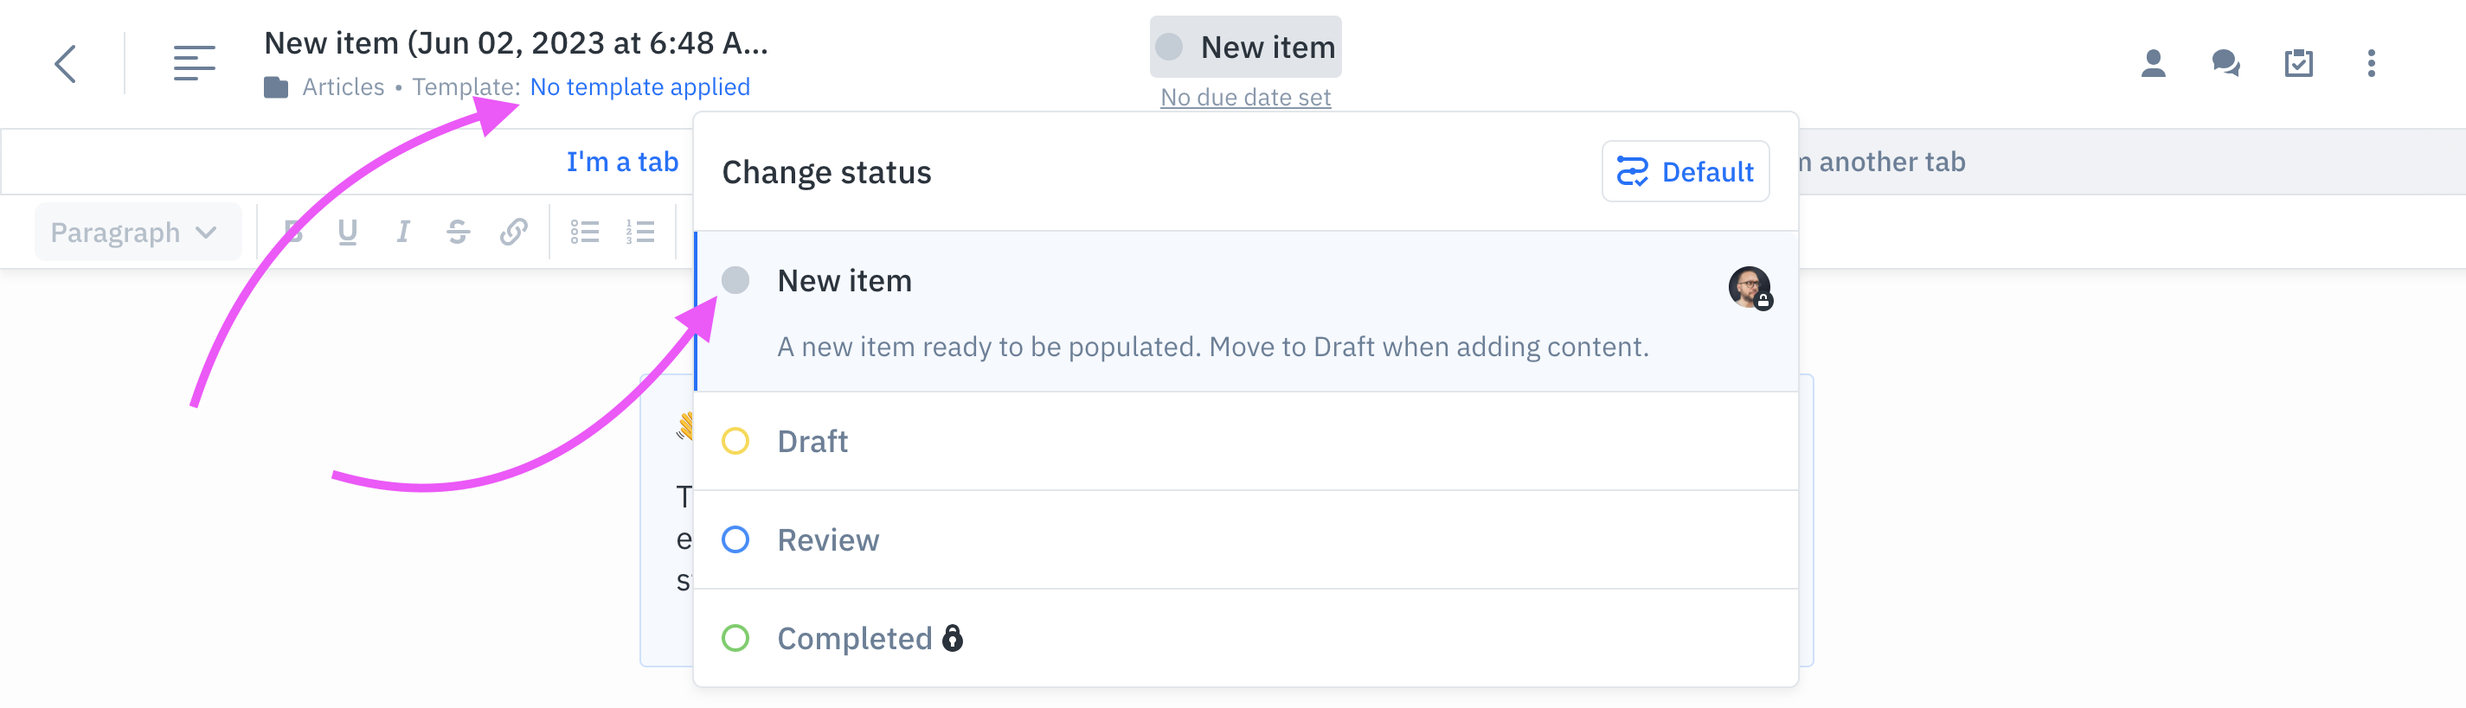
Task: Click the back arrow at top left
Action: [64, 63]
